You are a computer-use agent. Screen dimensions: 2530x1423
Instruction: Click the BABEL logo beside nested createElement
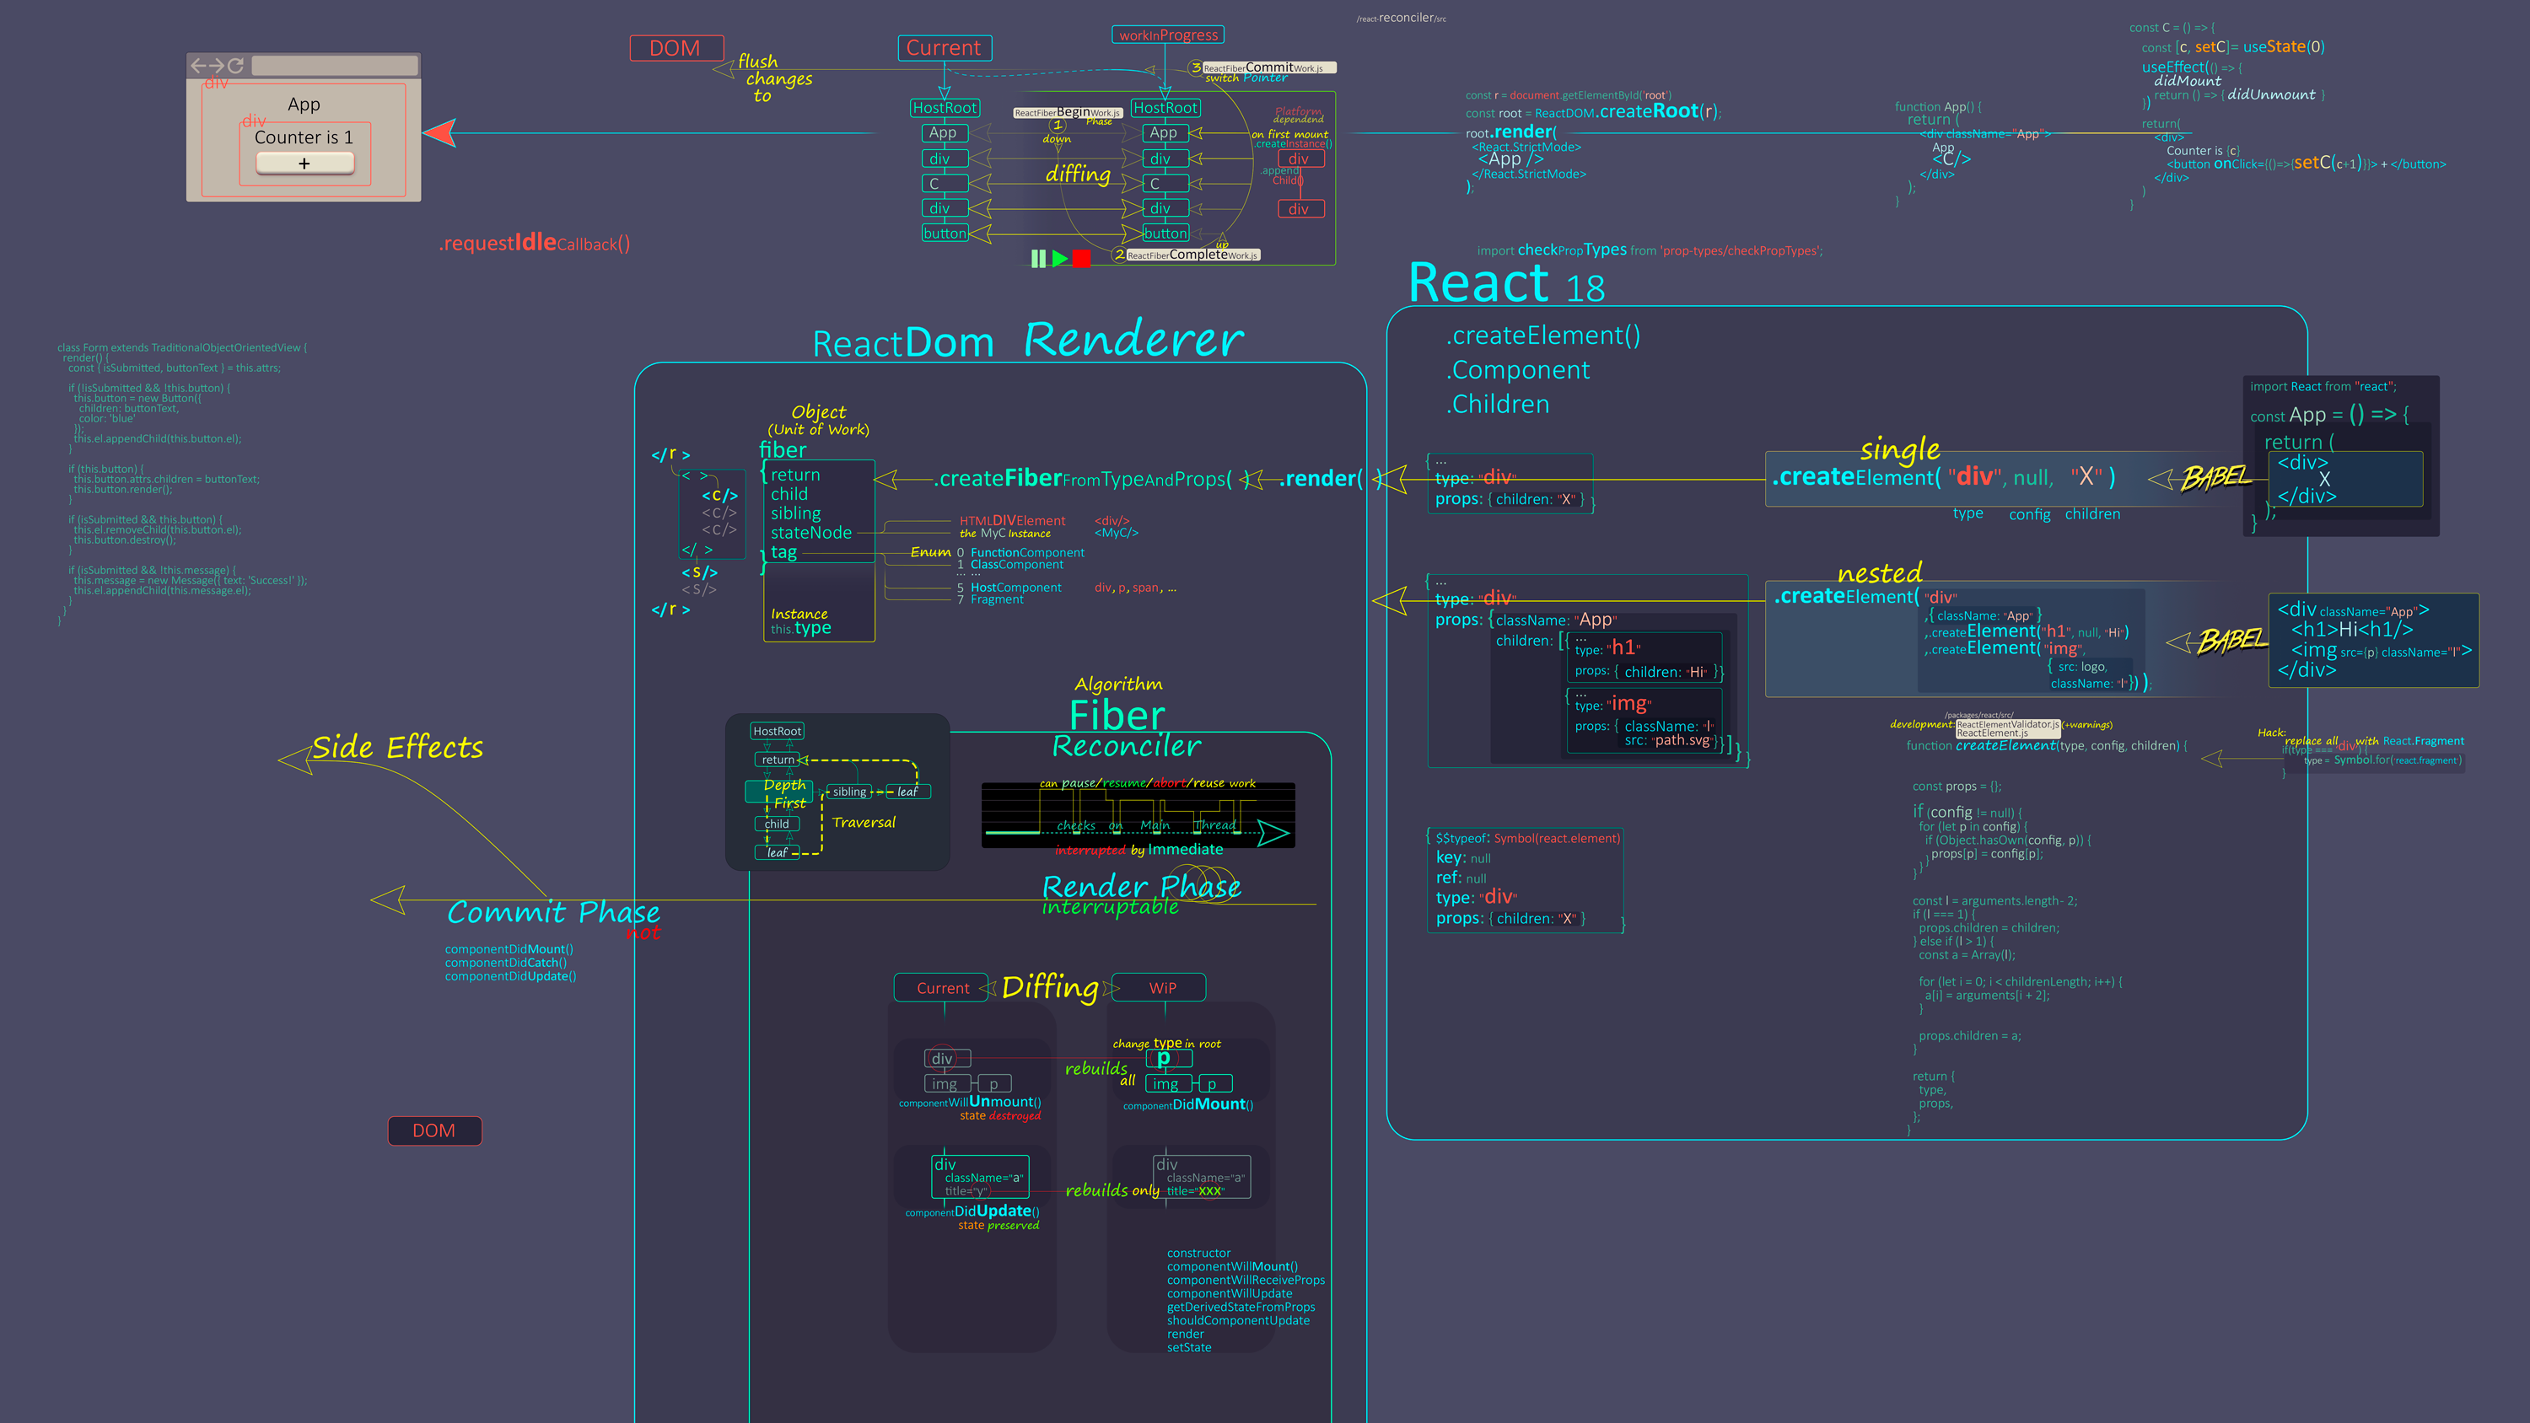2231,642
